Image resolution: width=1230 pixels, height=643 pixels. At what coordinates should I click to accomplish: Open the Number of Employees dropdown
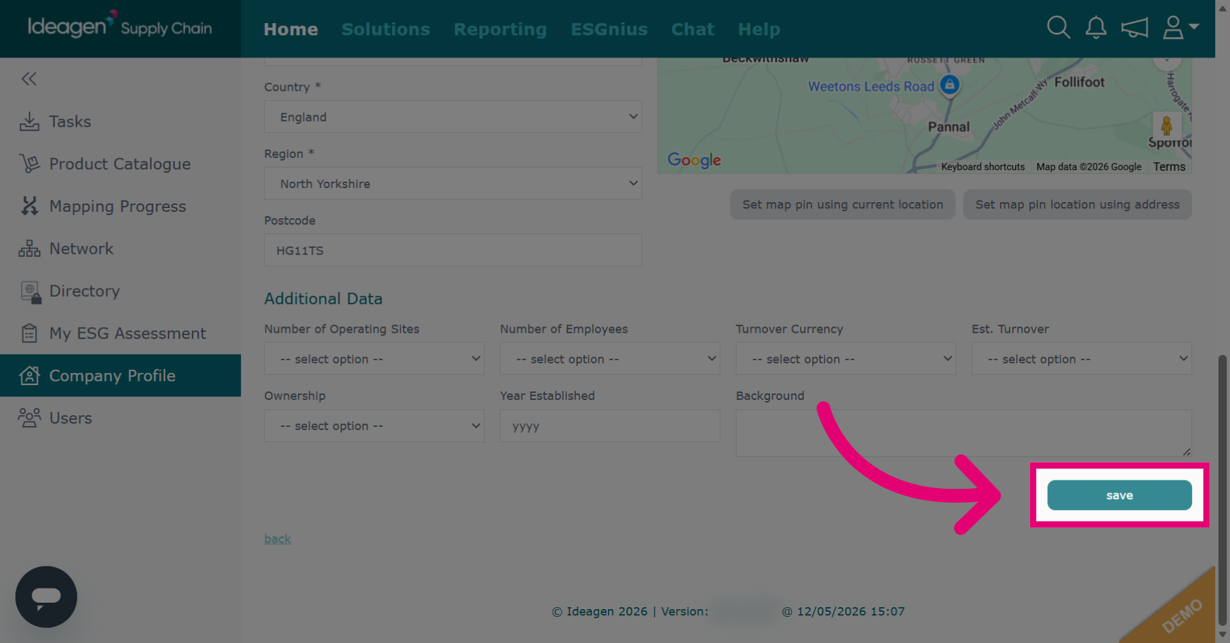[610, 359]
